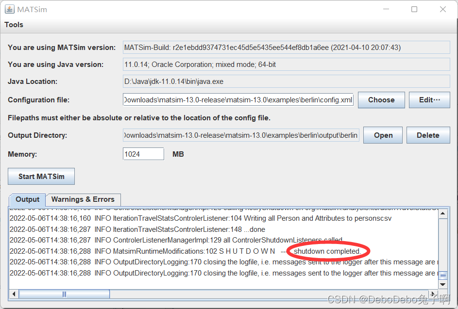The image size is (458, 309).
Task: Click the Java version field
Action: (286, 65)
